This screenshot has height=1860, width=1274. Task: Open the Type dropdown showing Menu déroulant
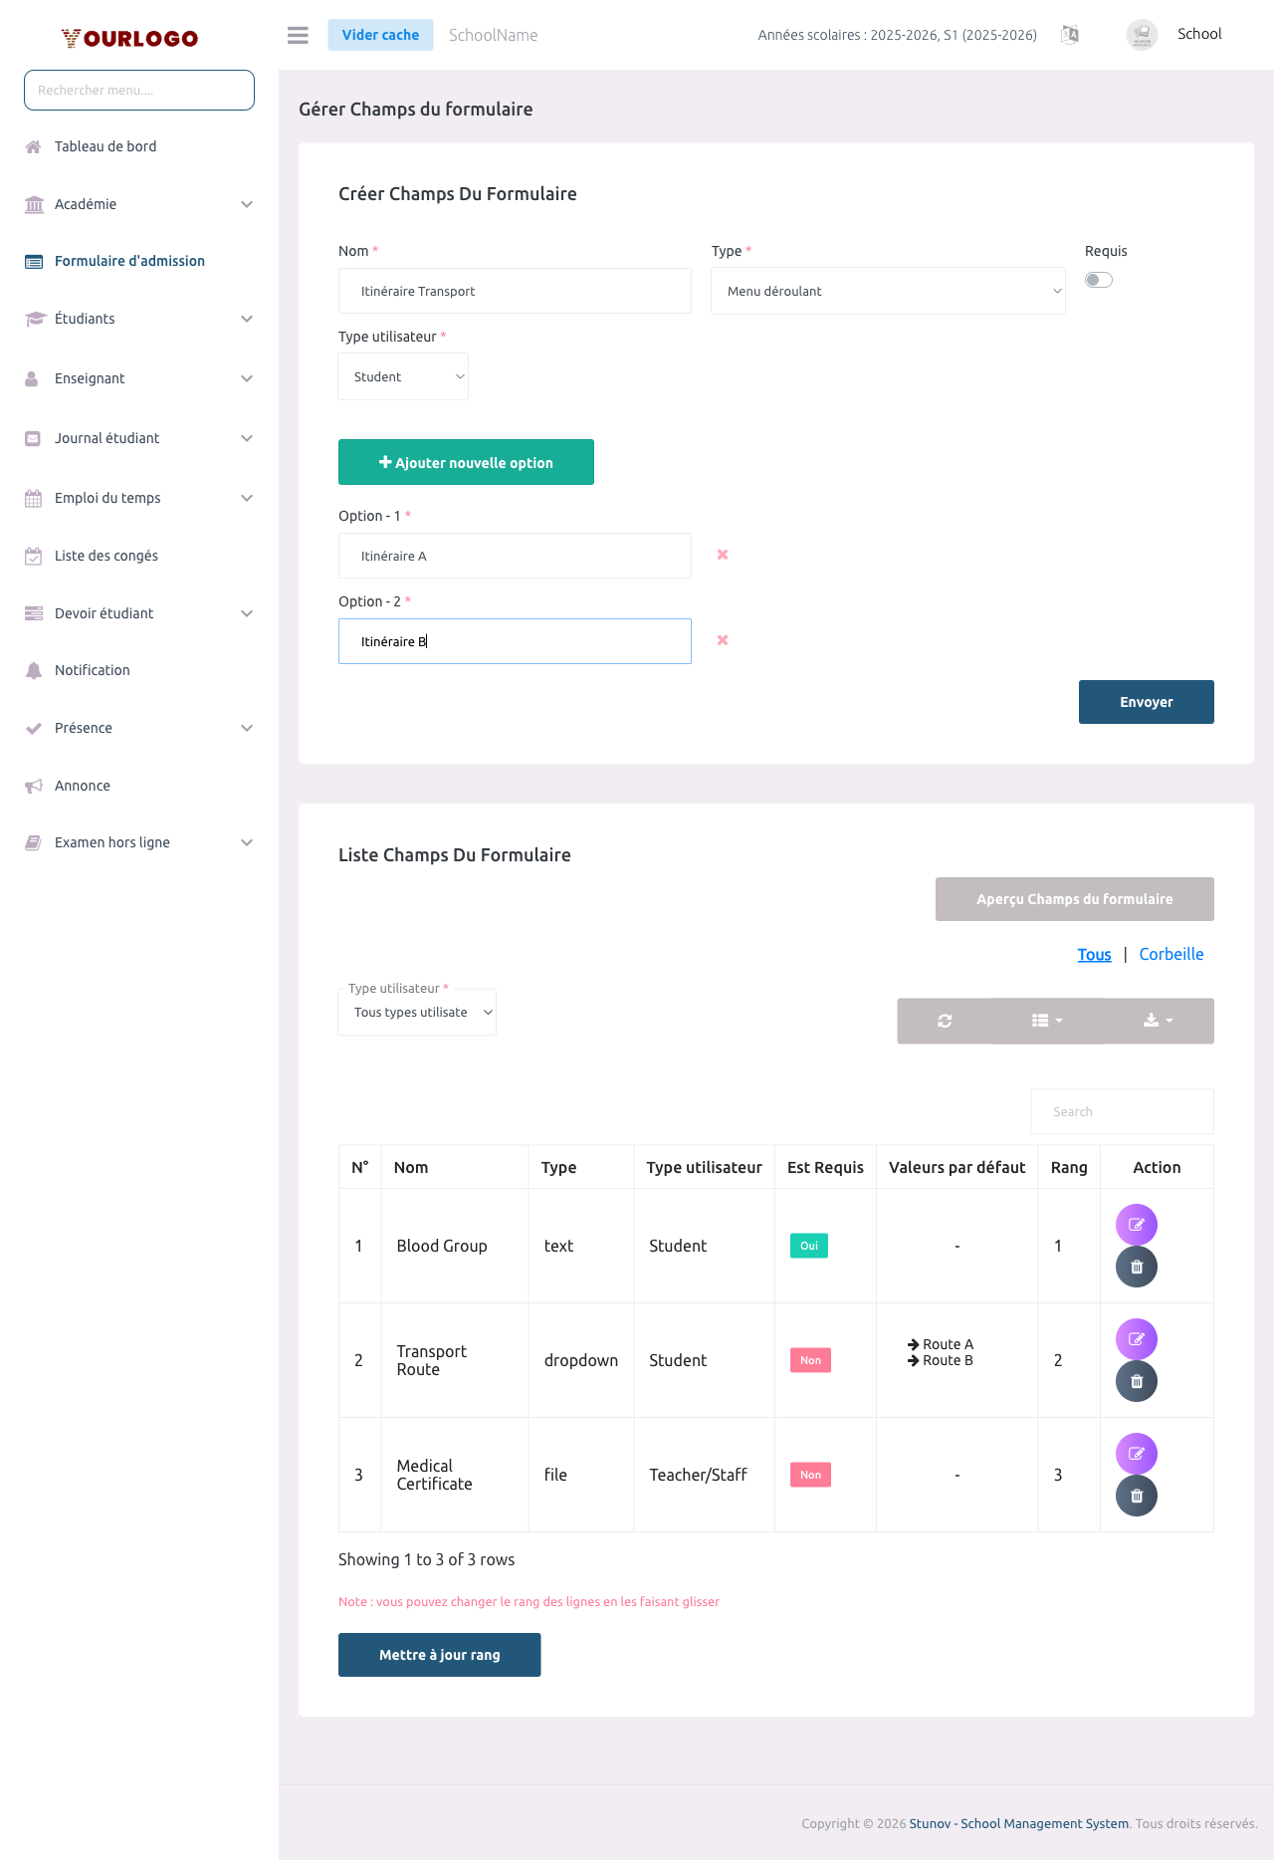(x=888, y=291)
